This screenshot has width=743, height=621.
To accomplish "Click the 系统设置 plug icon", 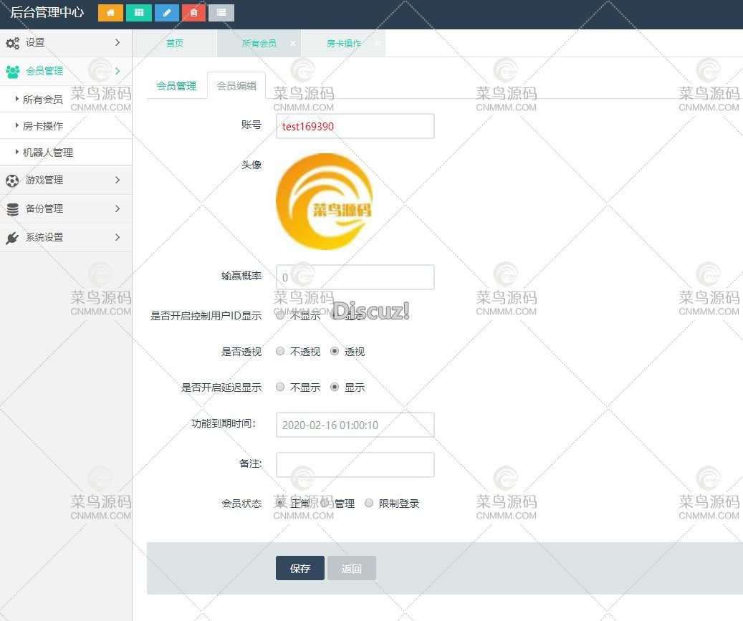I will click(x=12, y=238).
